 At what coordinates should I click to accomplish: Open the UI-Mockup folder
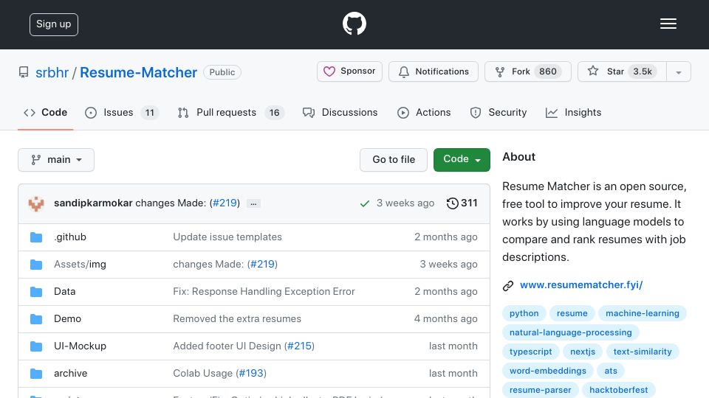[x=80, y=346]
